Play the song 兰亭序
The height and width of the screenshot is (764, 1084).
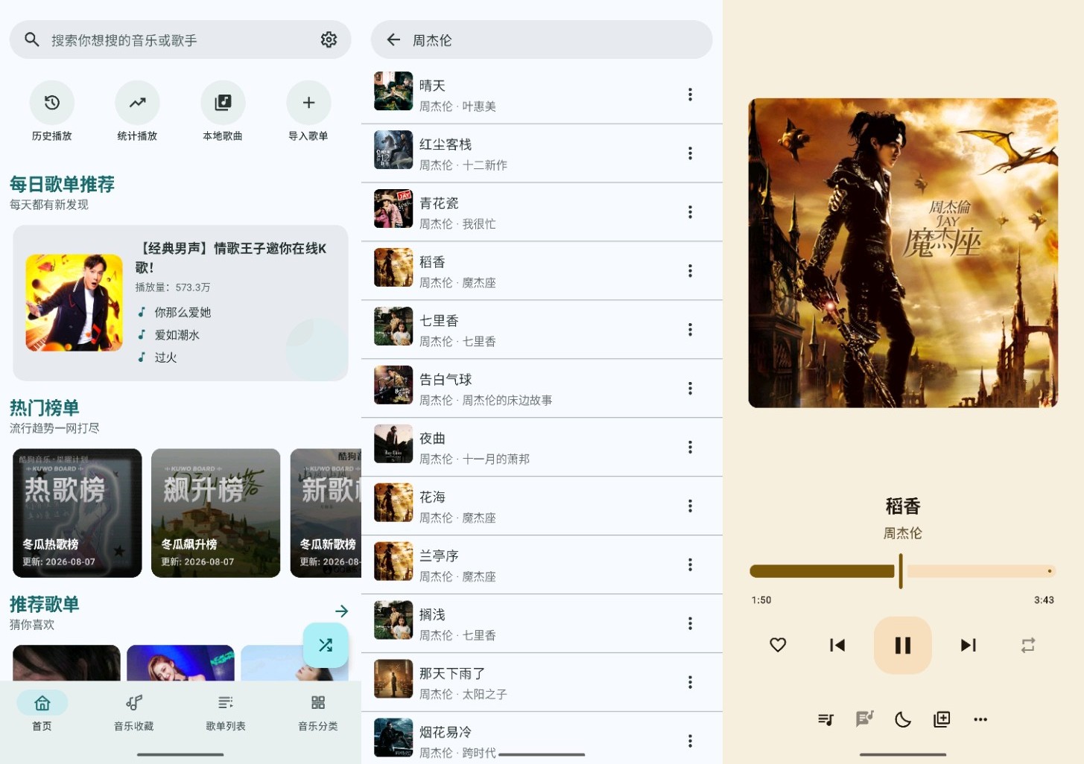(542, 565)
